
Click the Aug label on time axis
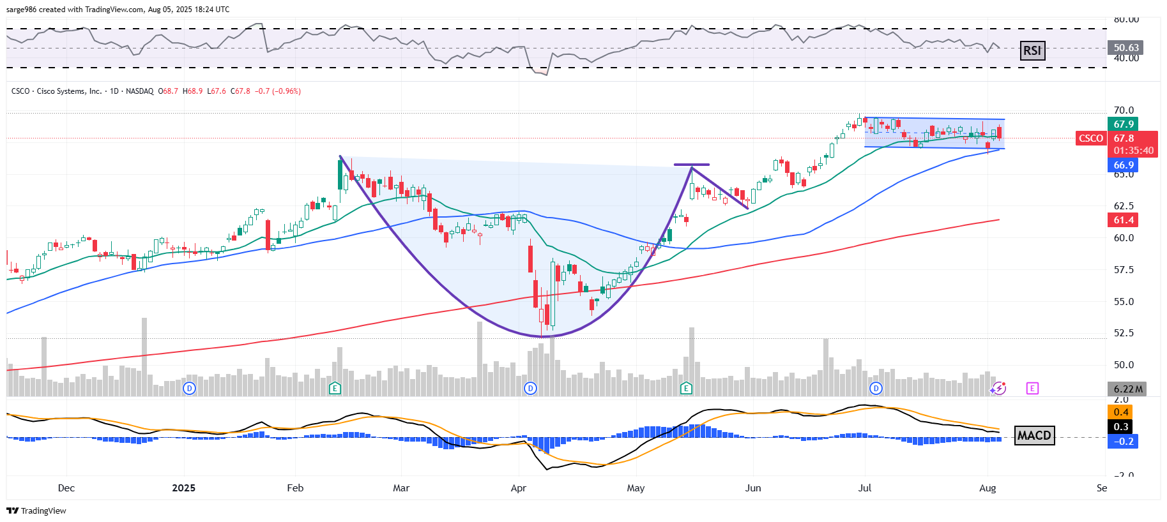click(988, 488)
